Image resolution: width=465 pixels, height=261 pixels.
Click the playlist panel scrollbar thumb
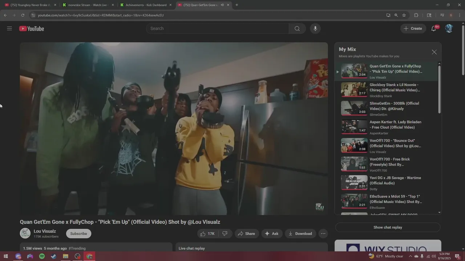pos(439,90)
